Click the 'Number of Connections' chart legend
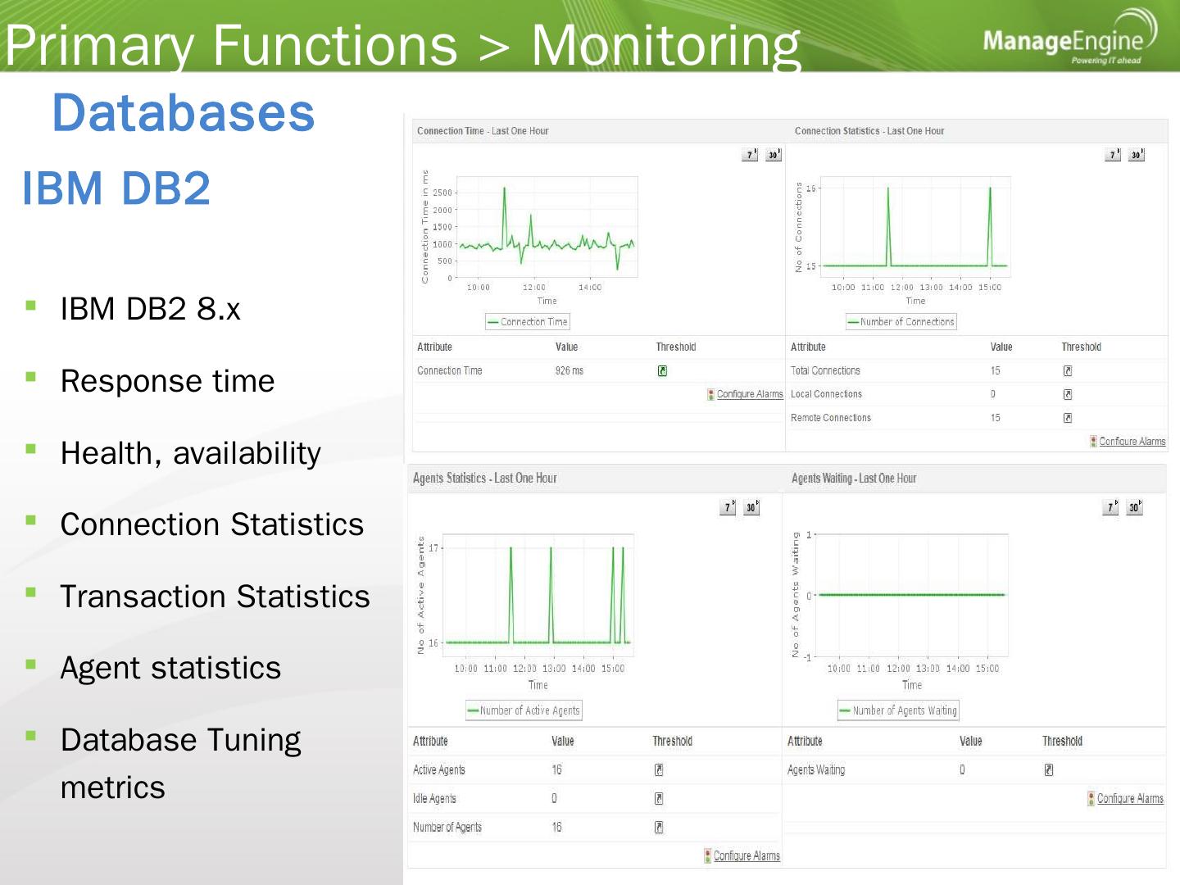This screenshot has width=1180, height=885. [x=901, y=322]
